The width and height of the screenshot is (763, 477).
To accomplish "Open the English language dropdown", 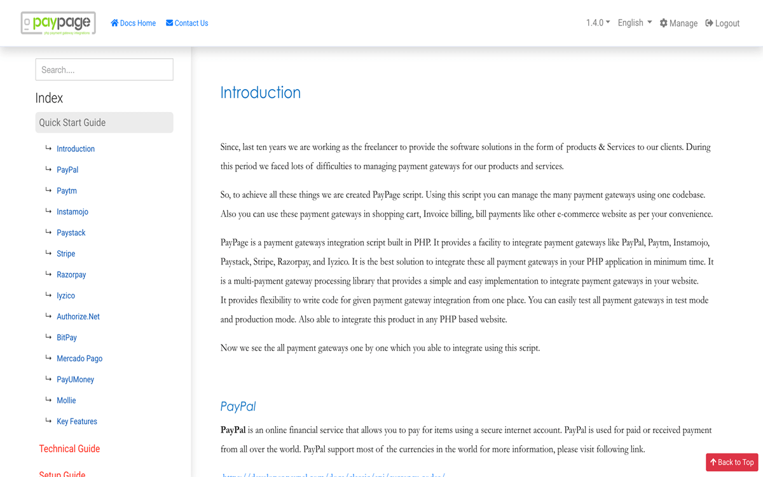I will (x=634, y=22).
